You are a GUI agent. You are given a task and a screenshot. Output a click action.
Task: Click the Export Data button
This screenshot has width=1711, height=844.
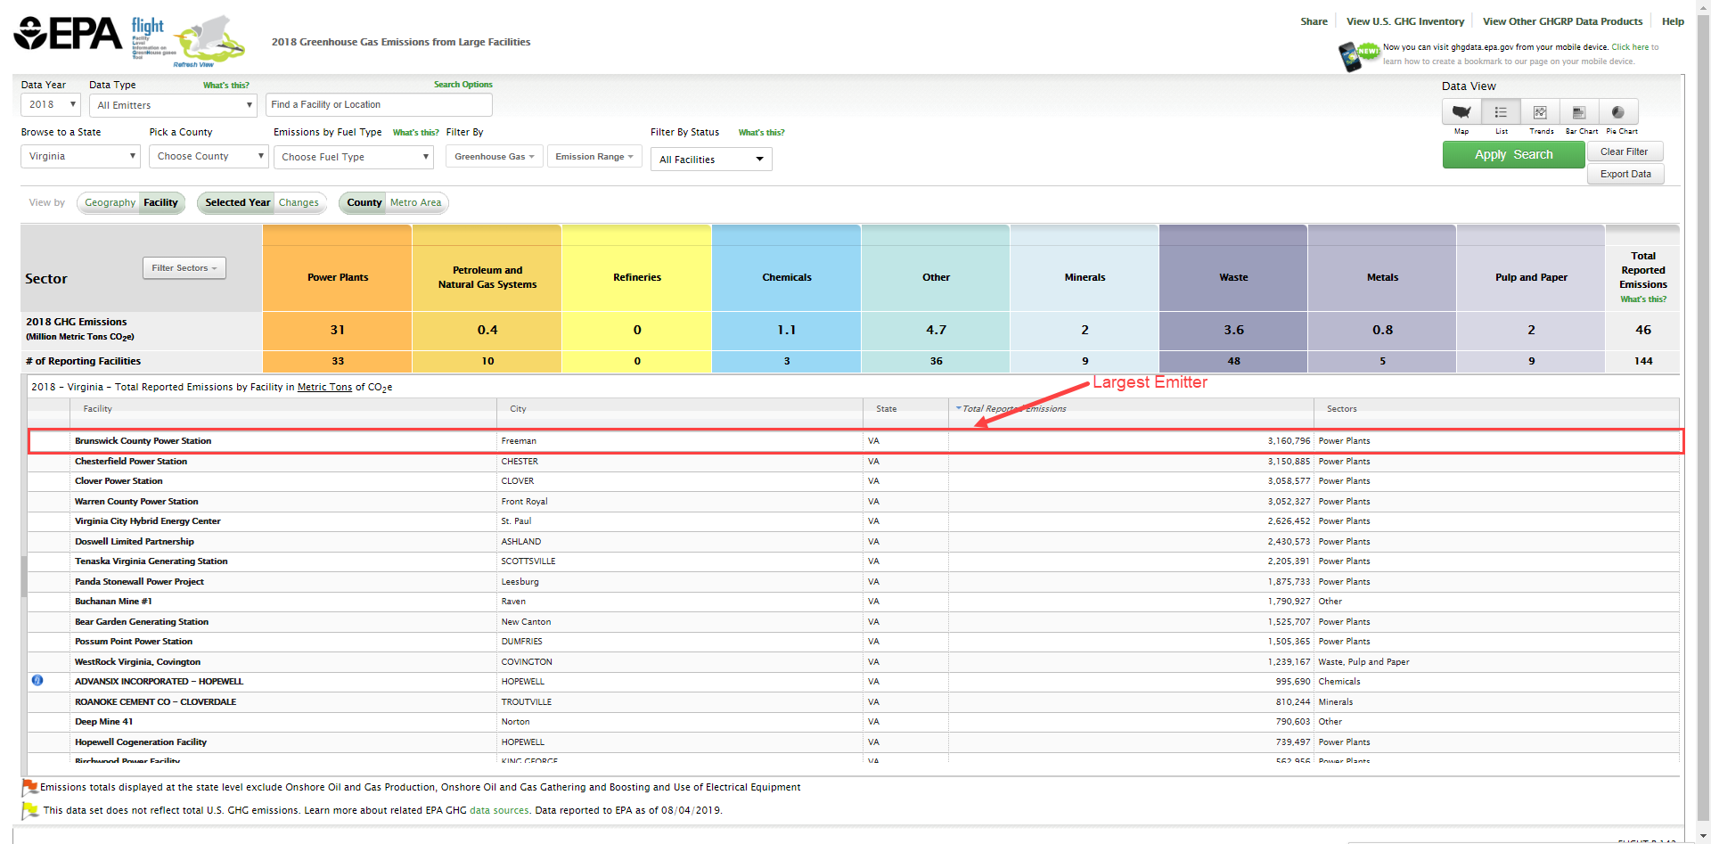pos(1625,174)
